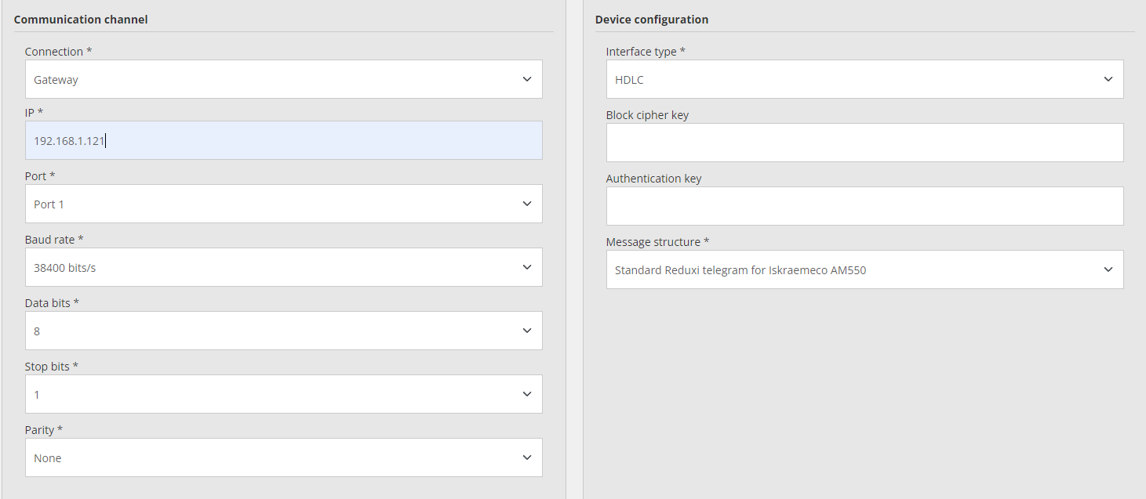Click the Authentication key text box
The image size is (1146, 499).
pyautogui.click(x=864, y=206)
